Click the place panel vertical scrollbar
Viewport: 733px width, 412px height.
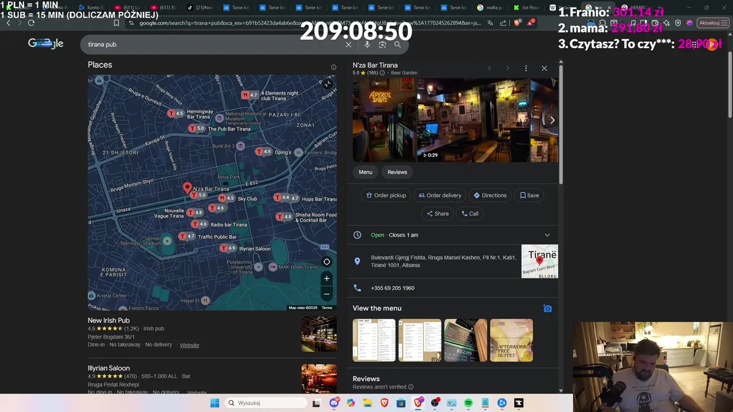coord(561,126)
